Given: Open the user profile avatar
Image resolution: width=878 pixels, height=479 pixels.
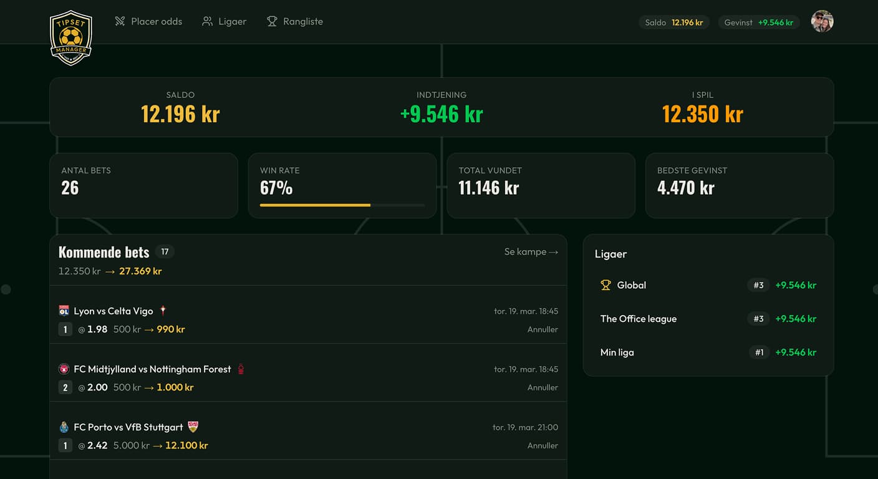Looking at the screenshot, I should (x=822, y=21).
